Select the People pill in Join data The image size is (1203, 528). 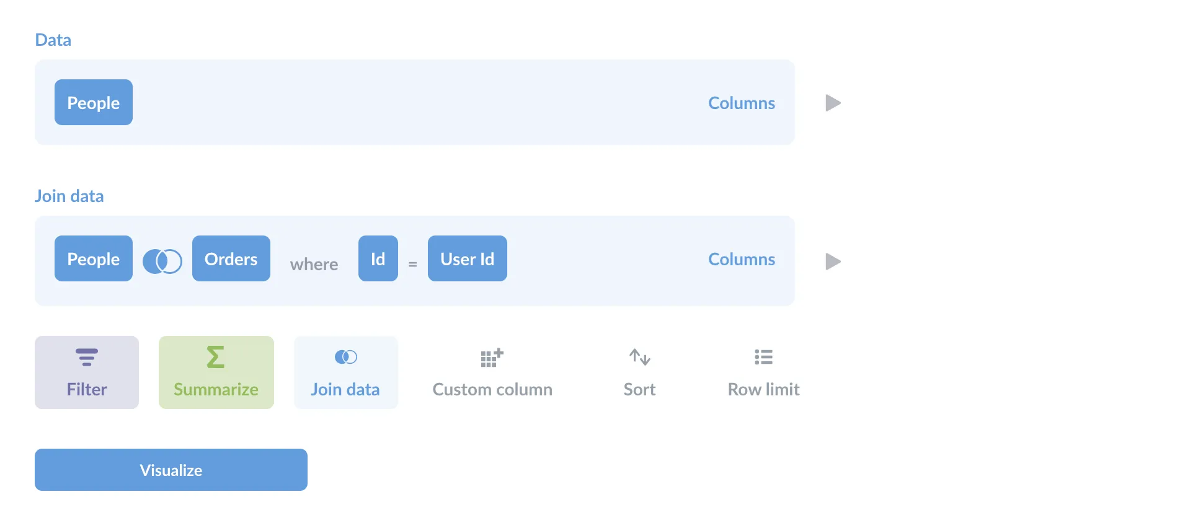[93, 258]
